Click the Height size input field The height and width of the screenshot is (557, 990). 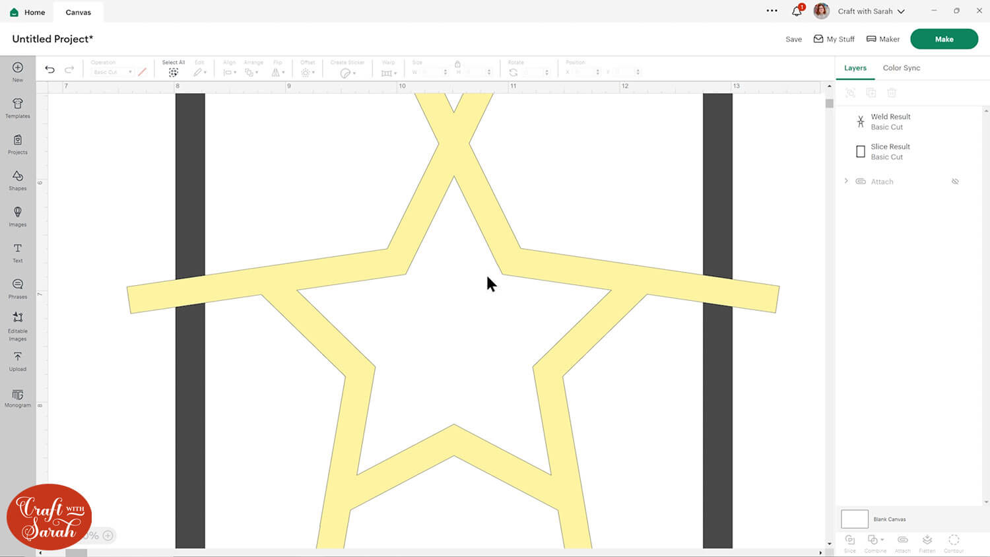pos(476,72)
